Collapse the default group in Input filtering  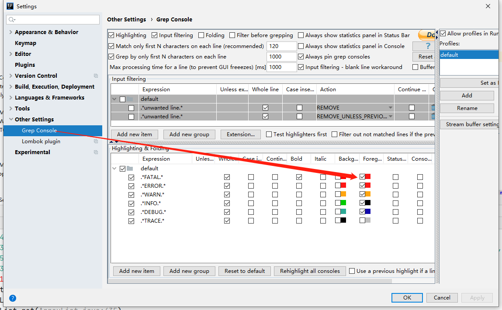click(114, 99)
